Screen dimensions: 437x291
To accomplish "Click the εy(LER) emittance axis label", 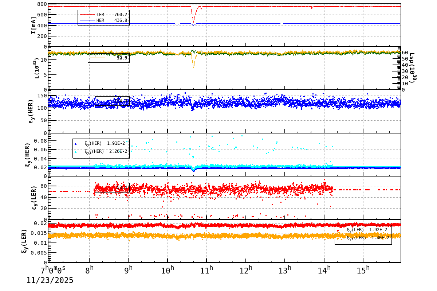I will (x=34, y=198).
